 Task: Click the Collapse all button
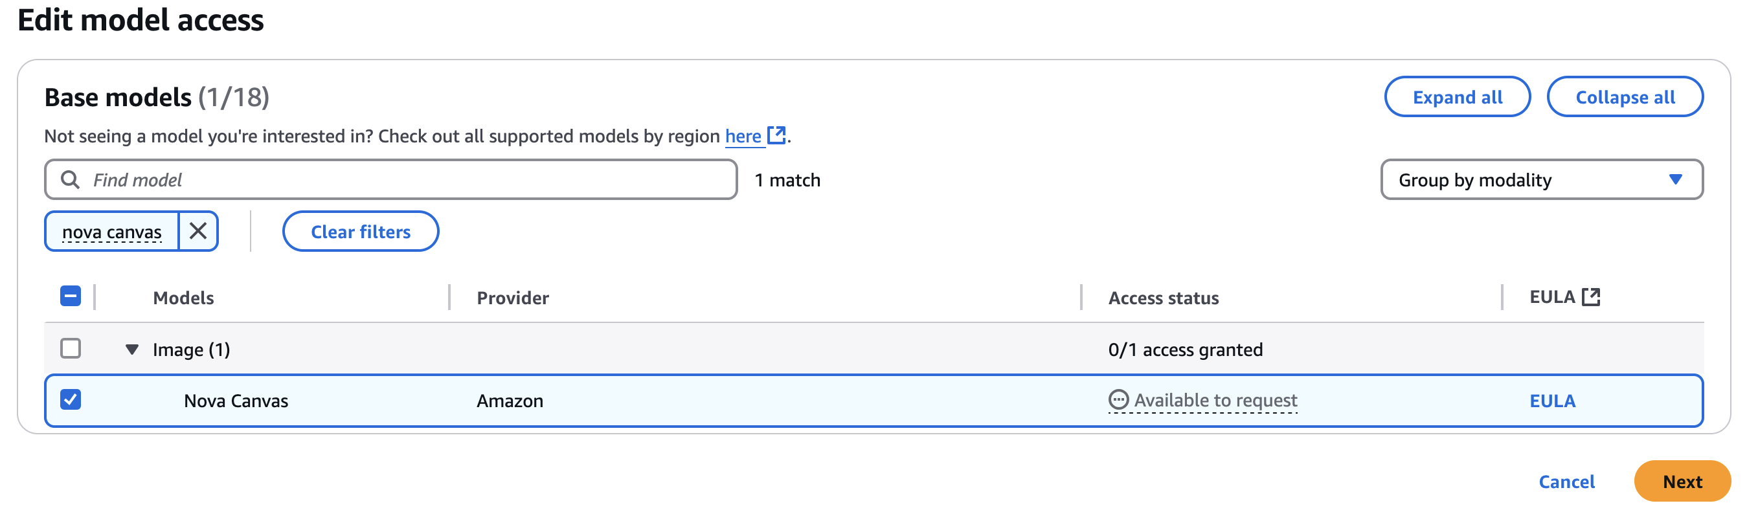point(1624,97)
